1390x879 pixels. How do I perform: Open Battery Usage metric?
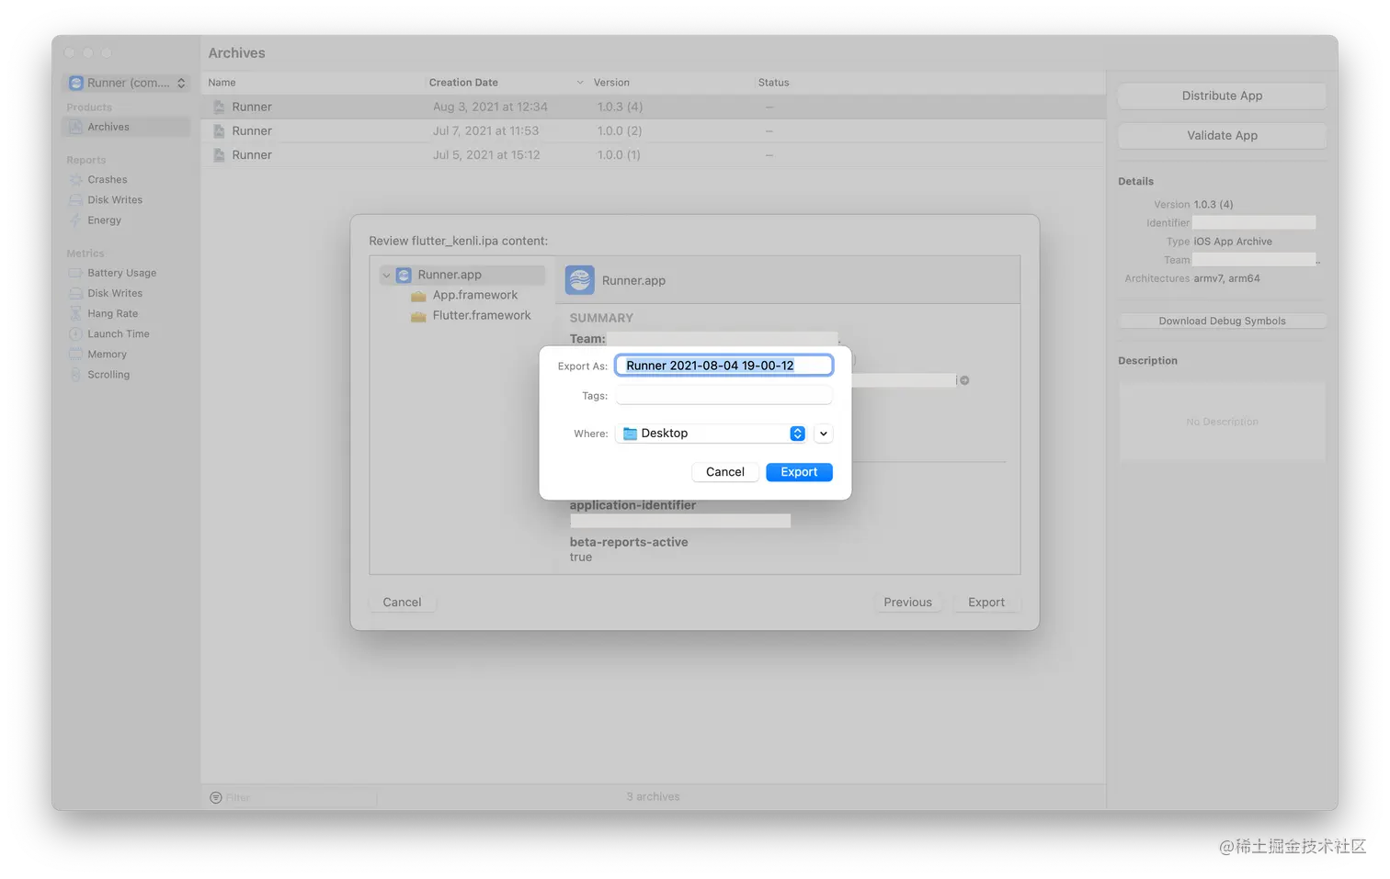(x=121, y=273)
